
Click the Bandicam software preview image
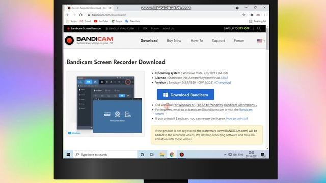[x=105, y=104]
